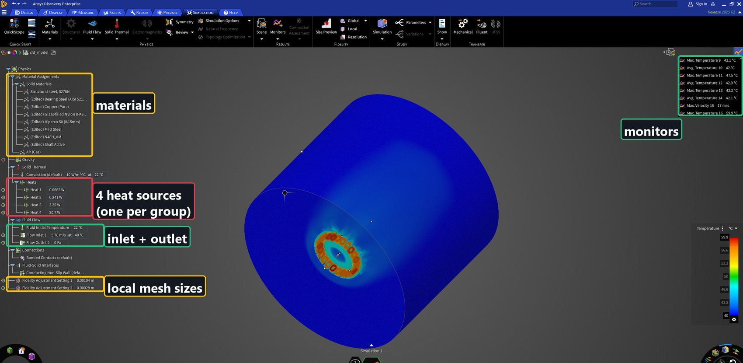Open the Scene results tool
Image resolution: width=743 pixels, height=363 pixels.
[x=261, y=26]
